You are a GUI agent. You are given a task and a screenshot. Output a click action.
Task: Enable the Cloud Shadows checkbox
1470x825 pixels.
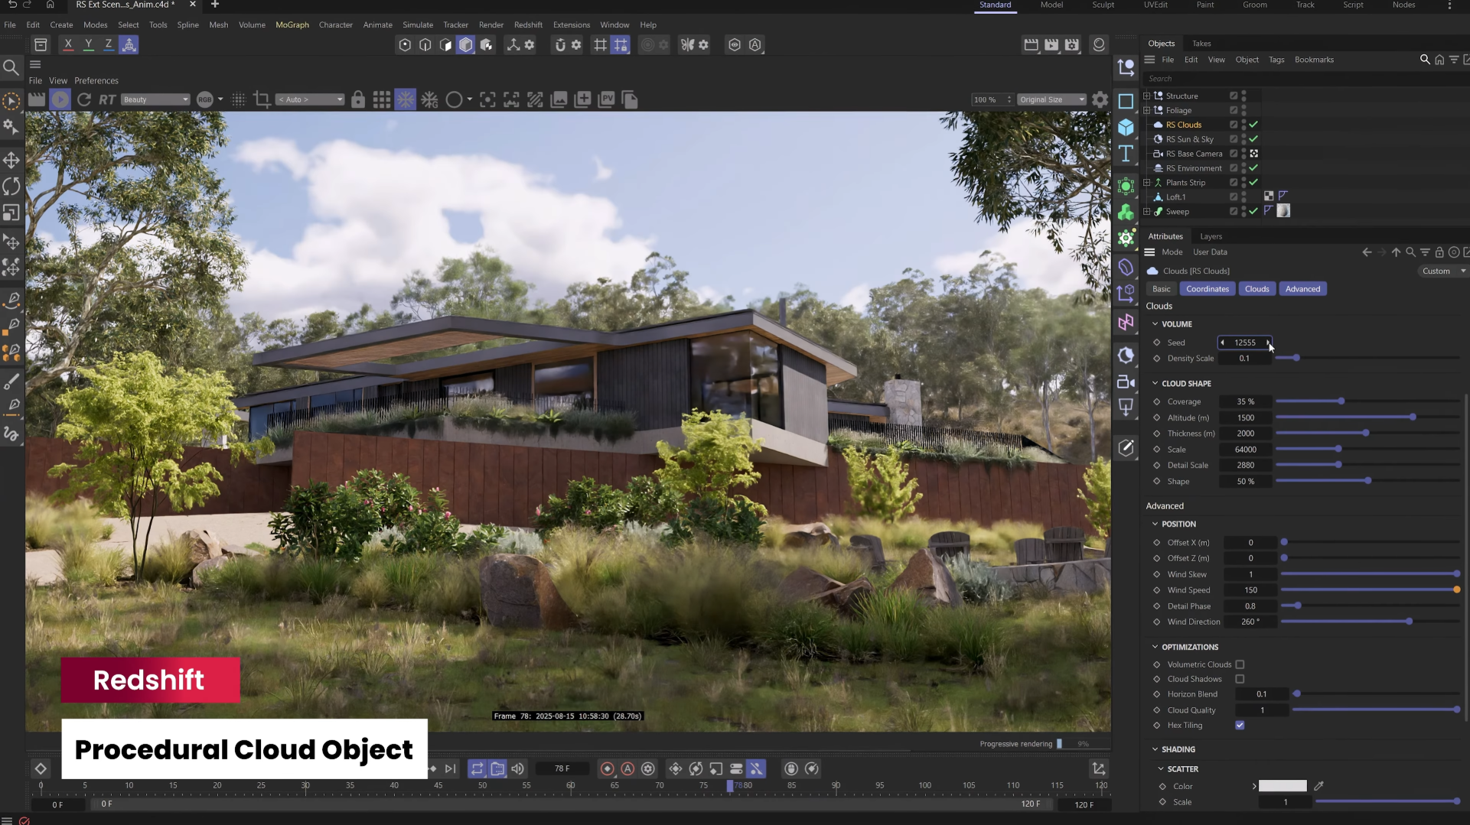click(x=1240, y=679)
